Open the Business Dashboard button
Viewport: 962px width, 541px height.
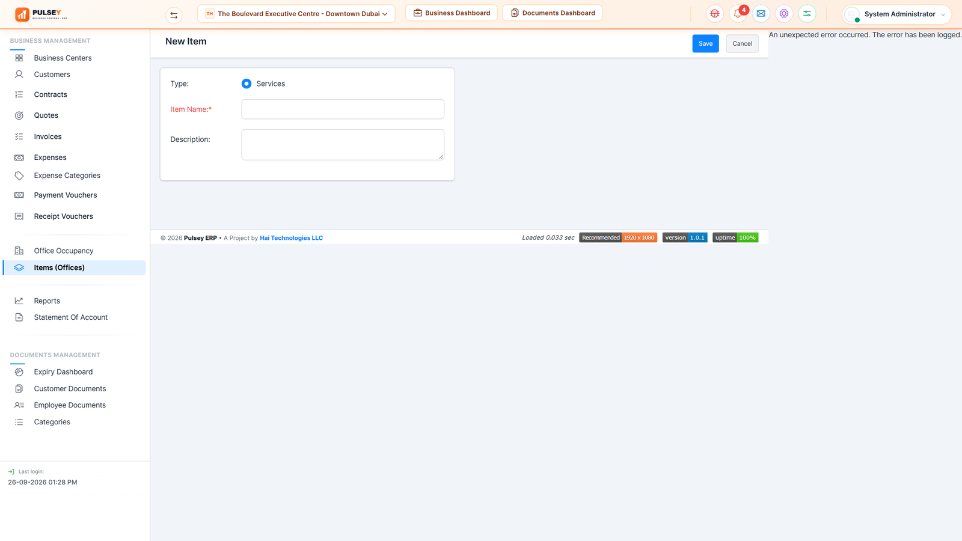452,13
